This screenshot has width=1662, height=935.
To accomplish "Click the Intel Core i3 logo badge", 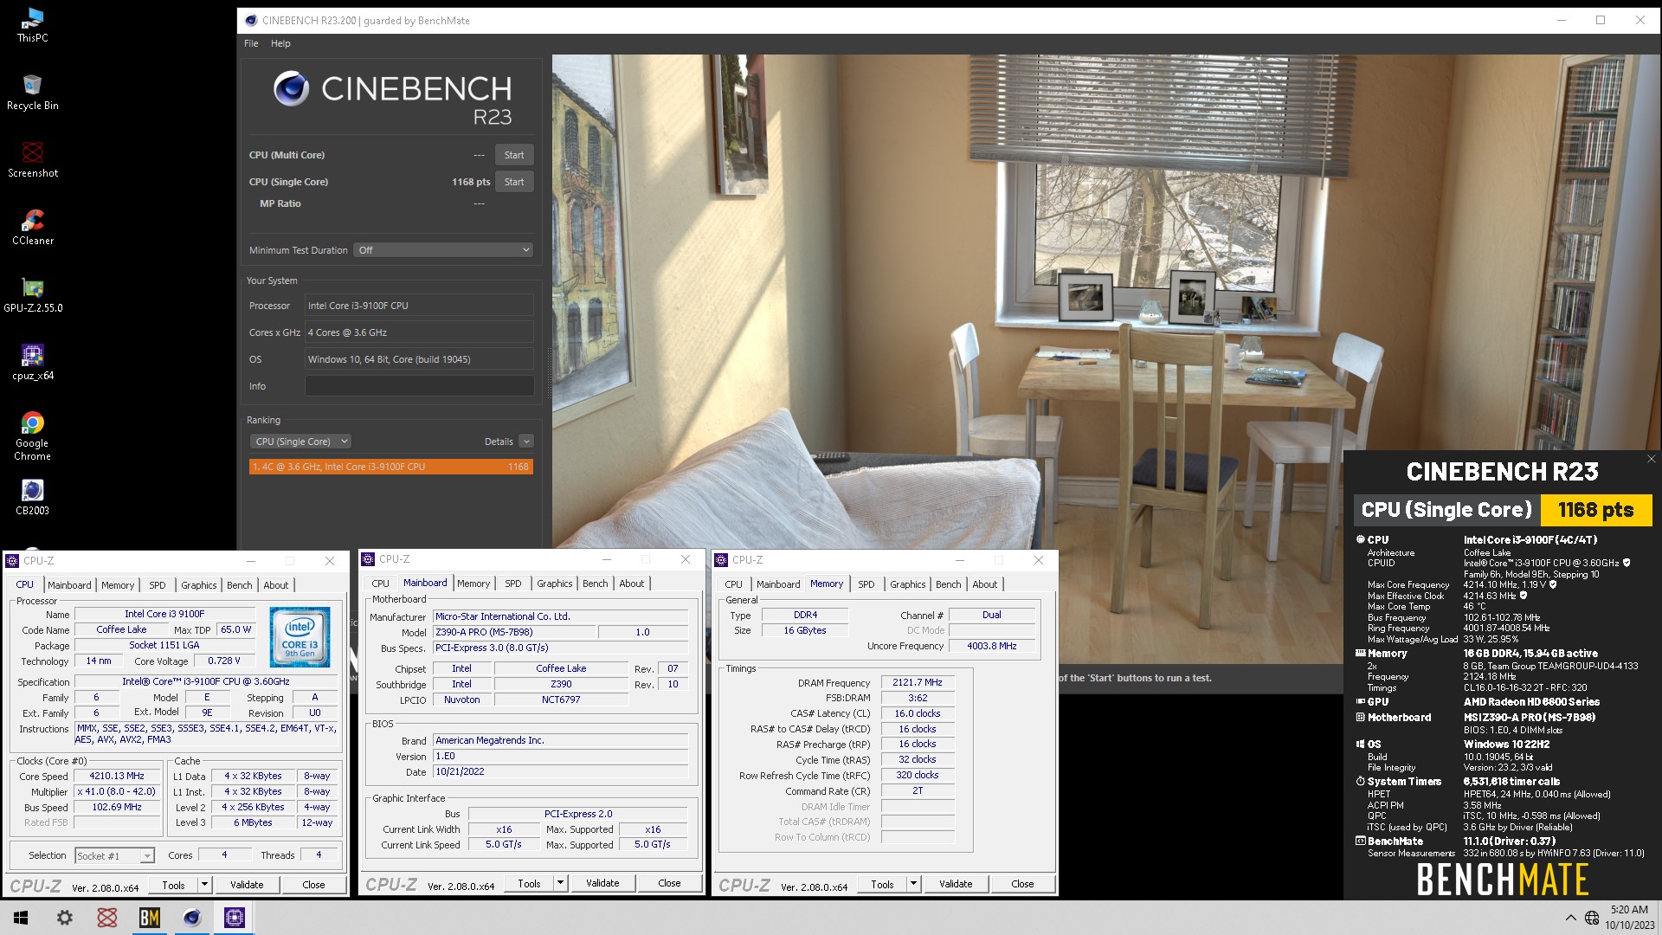I will [300, 637].
